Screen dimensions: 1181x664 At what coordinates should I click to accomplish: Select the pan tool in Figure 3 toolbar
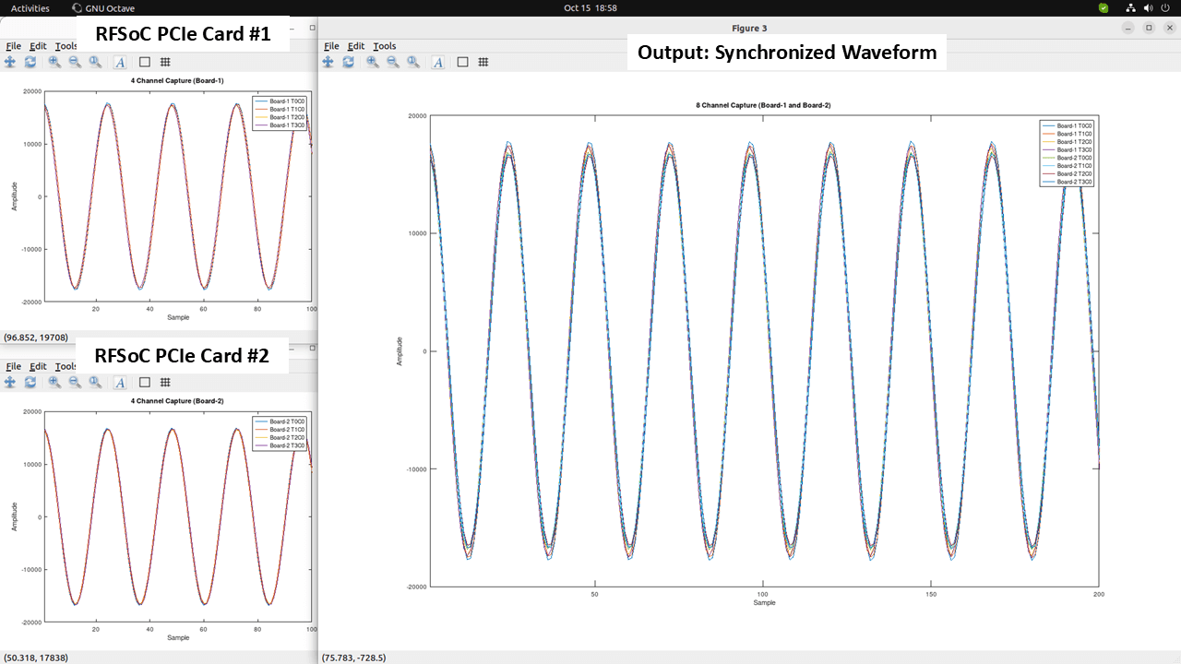328,62
